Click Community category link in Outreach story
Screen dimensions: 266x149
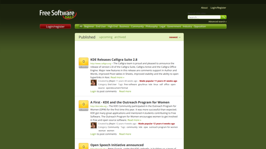tap(113, 127)
